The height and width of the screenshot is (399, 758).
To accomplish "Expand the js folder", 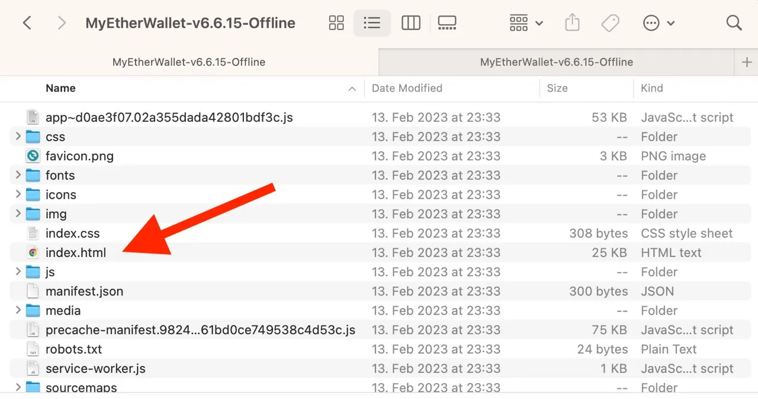I will tap(18, 271).
